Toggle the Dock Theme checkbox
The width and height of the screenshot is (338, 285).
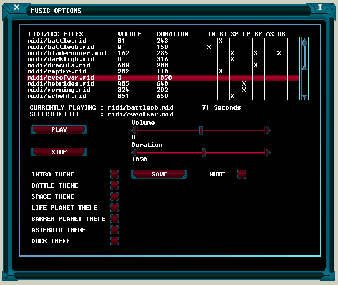click(x=115, y=241)
